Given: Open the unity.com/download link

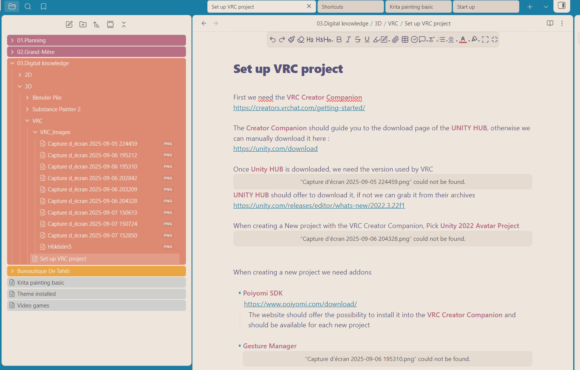Looking at the screenshot, I should coord(275,149).
